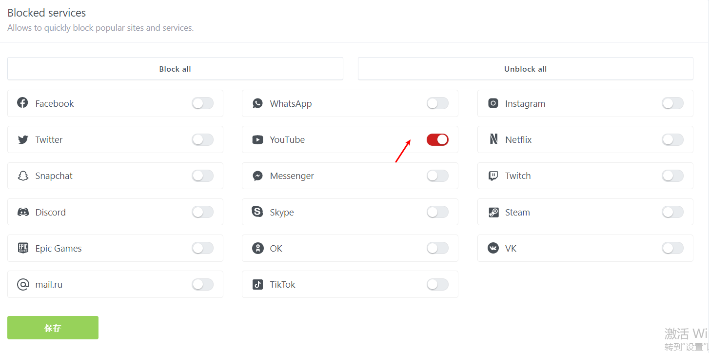This screenshot has width=709, height=353.
Task: Click the OK service label
Action: pyautogui.click(x=276, y=249)
